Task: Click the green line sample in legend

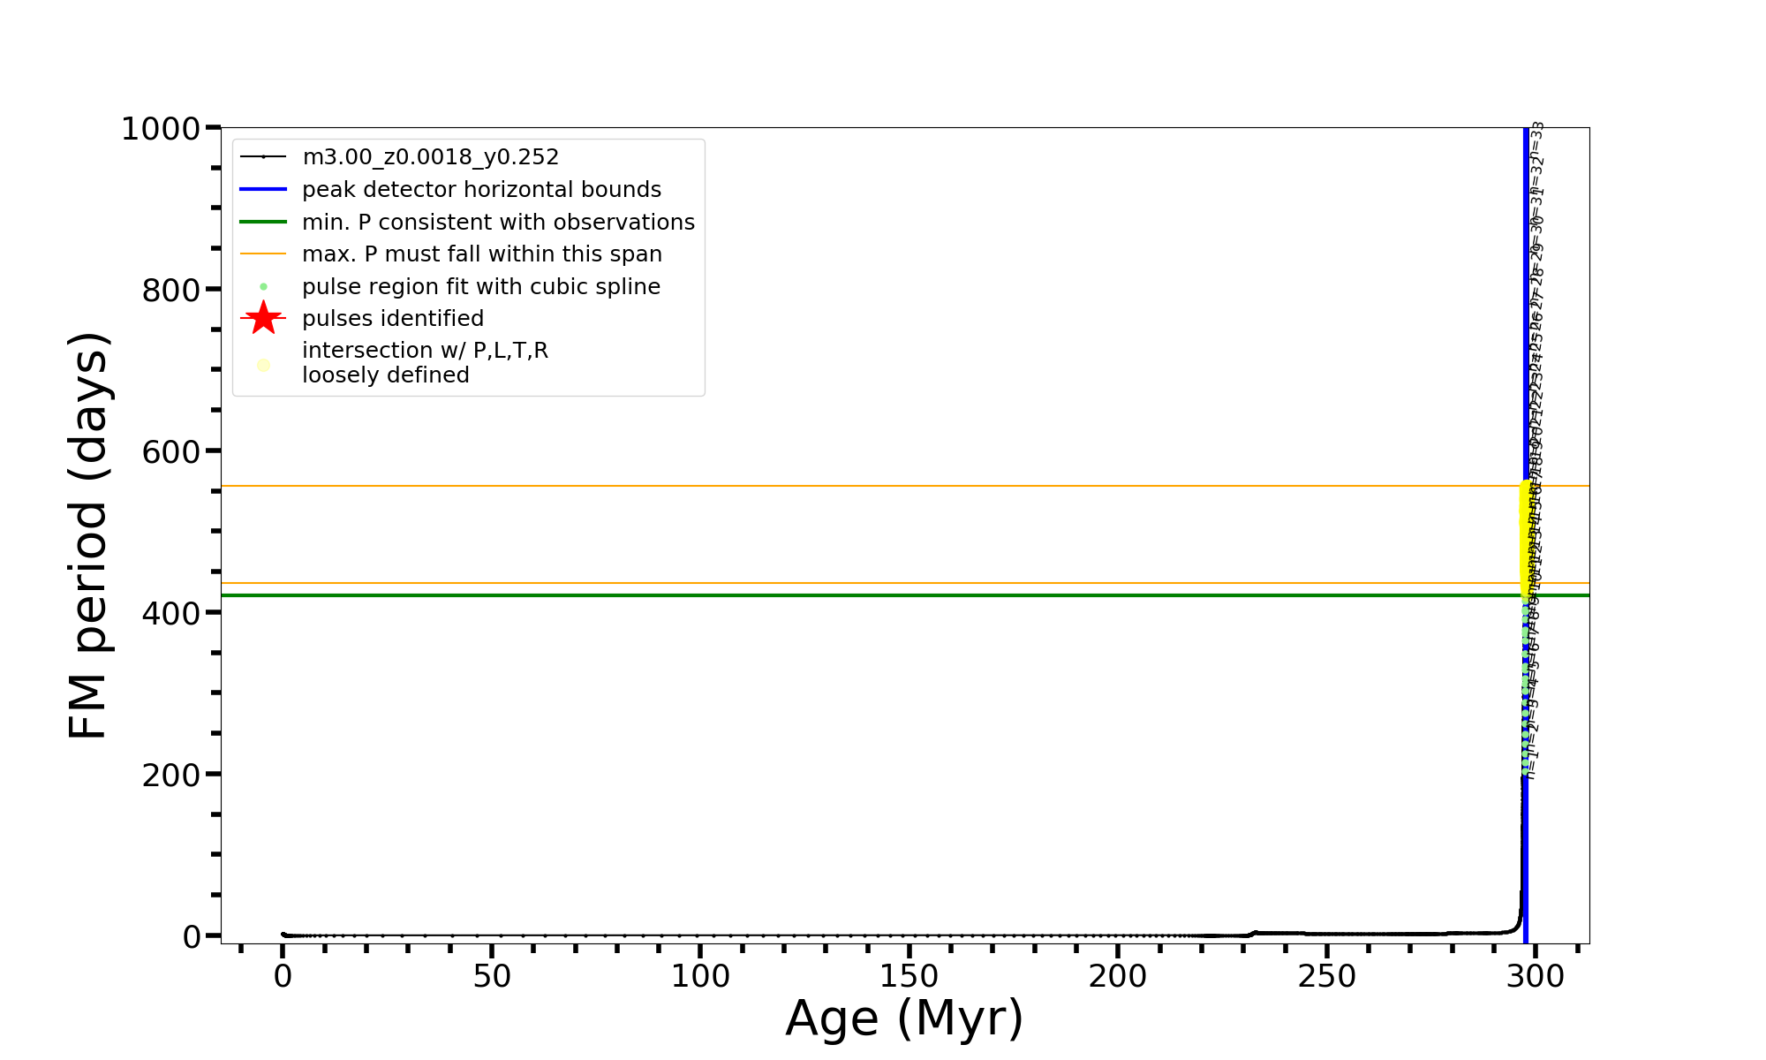Action: click(x=263, y=222)
